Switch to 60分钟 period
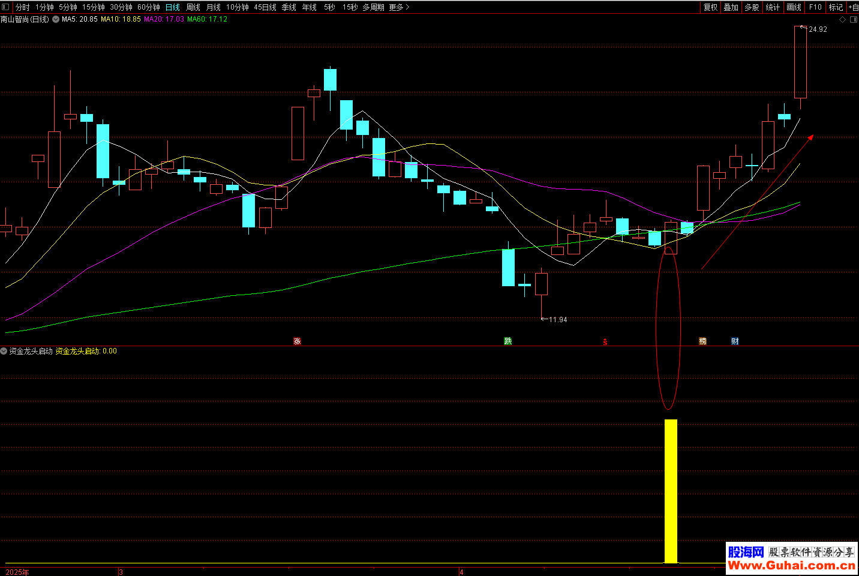Viewport: 859px width, 576px height. coord(149,7)
